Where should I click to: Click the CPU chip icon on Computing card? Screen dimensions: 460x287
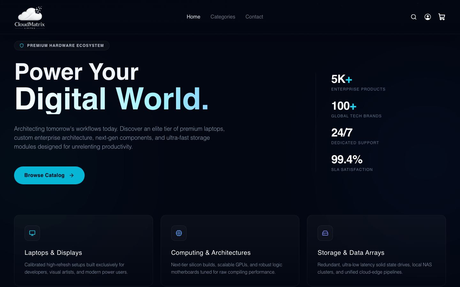click(179, 233)
